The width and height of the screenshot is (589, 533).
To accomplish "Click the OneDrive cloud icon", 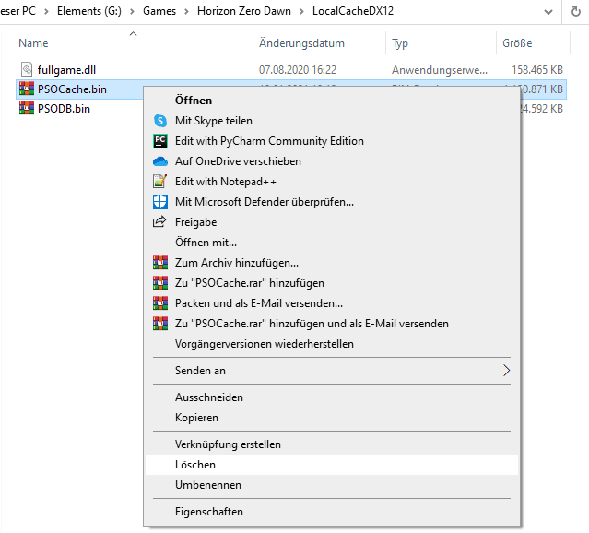I will 160,161.
